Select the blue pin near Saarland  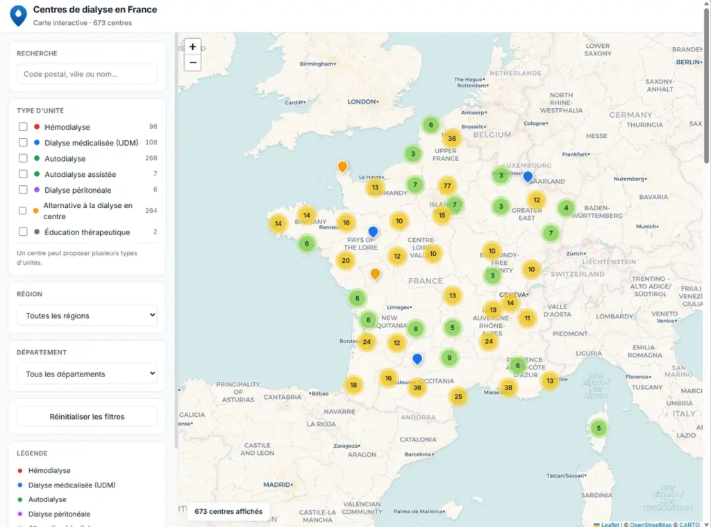click(x=528, y=176)
